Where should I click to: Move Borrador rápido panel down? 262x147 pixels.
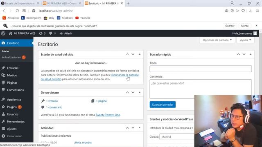[x=244, y=54]
